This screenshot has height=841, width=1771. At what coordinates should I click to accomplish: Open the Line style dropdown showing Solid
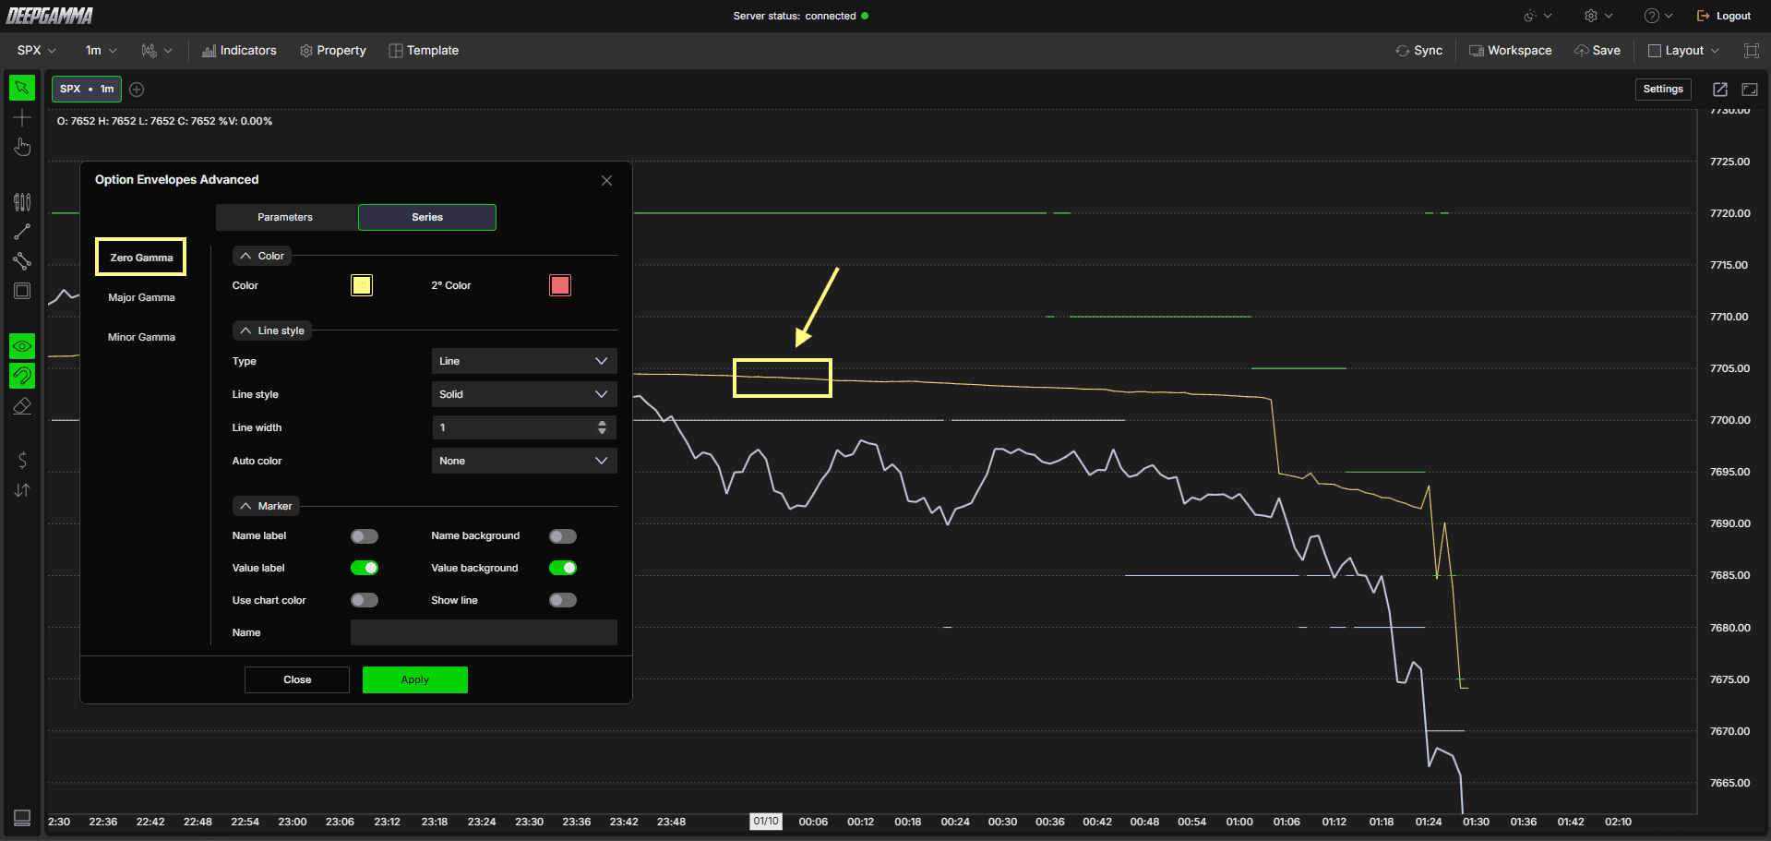click(524, 394)
